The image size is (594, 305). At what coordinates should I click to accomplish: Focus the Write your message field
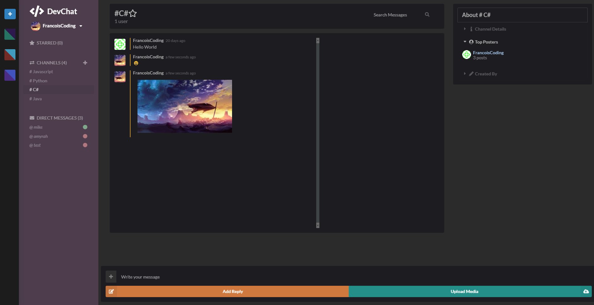point(354,277)
